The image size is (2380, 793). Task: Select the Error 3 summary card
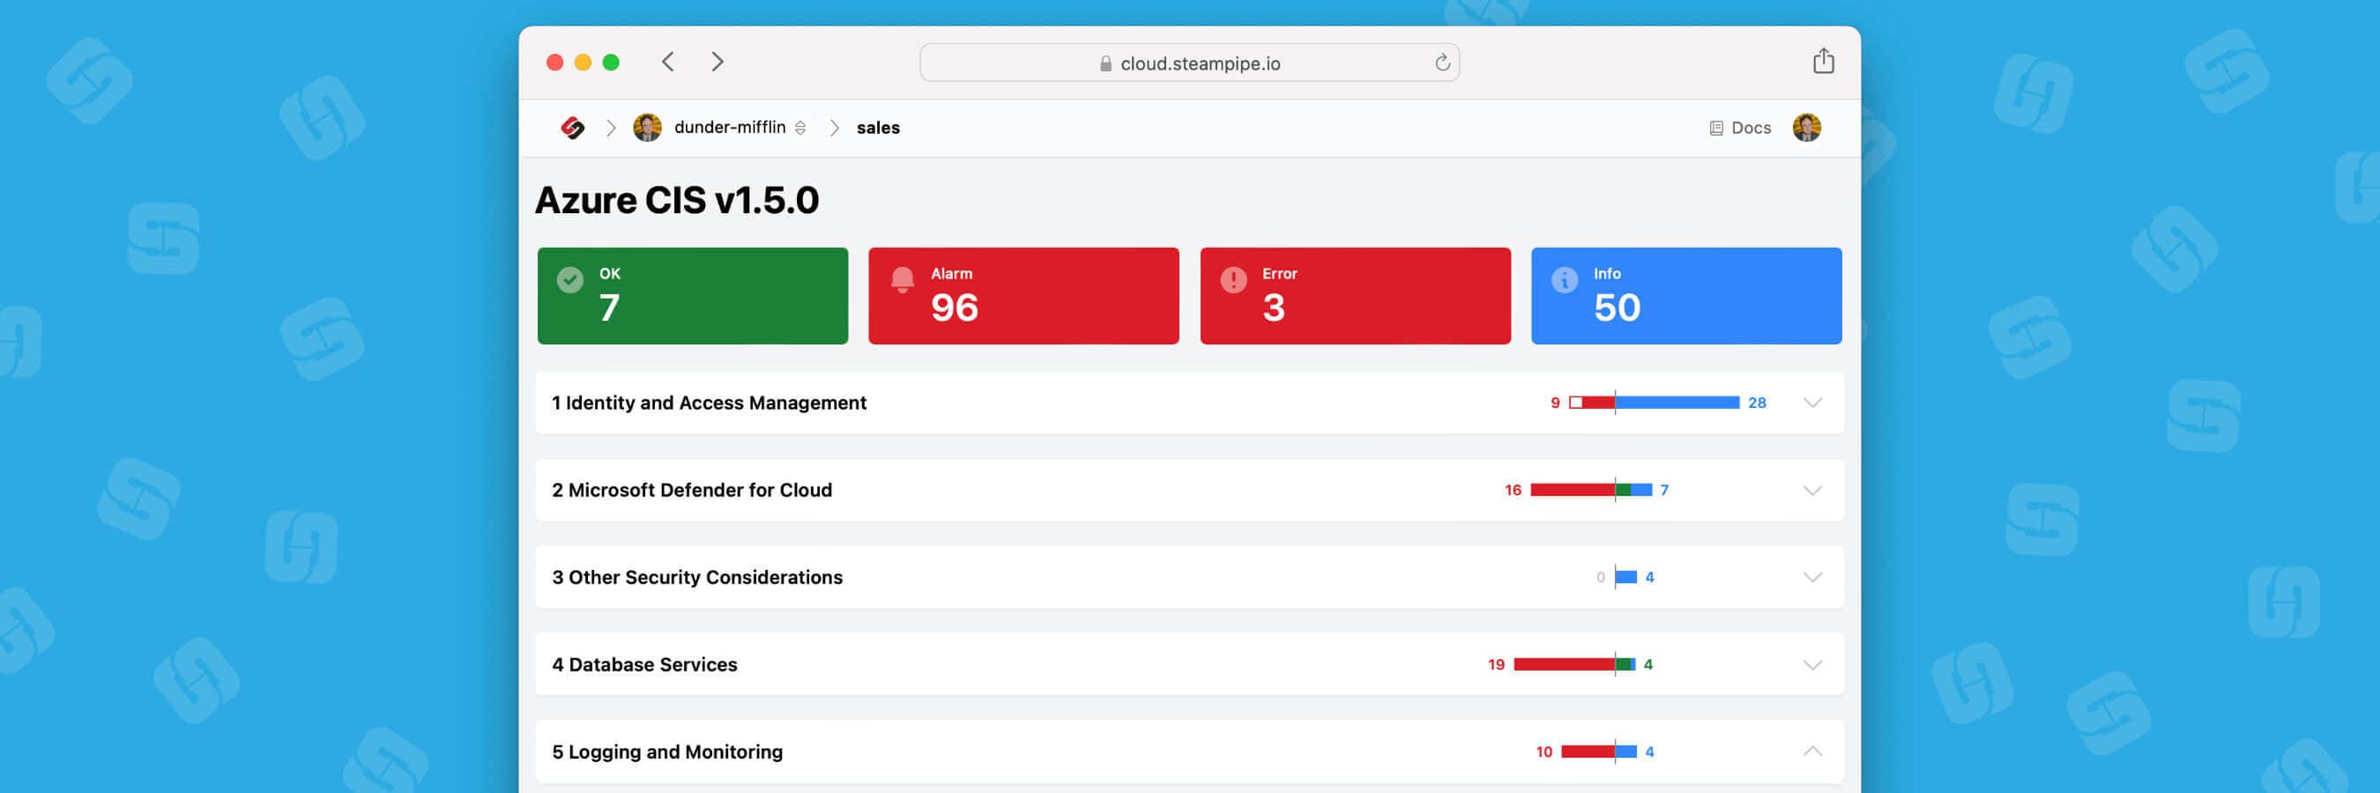[x=1355, y=295]
